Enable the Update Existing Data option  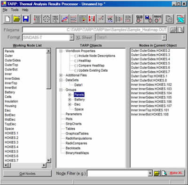(x=91, y=70)
